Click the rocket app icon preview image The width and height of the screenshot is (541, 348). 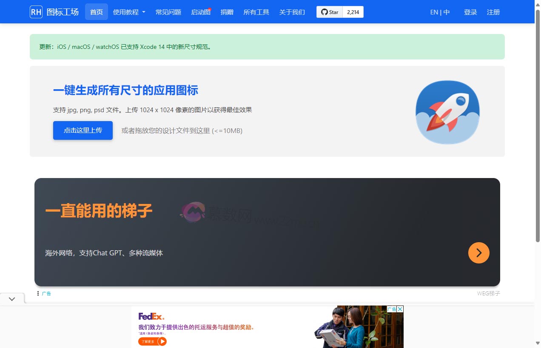pyautogui.click(x=447, y=112)
